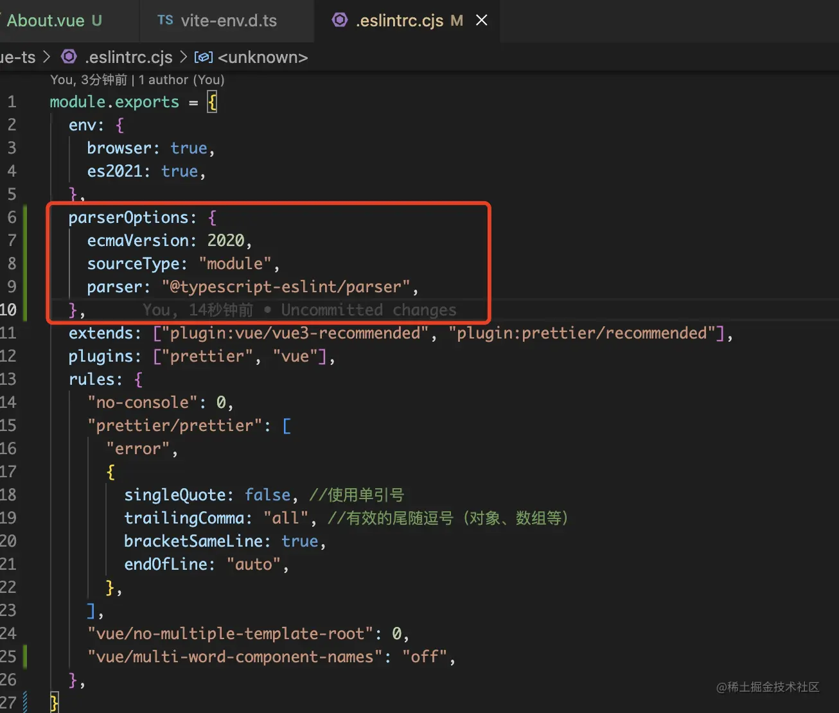Screen dimensions: 839x713
Task: Click the 'plugins' key
Action: pos(101,356)
